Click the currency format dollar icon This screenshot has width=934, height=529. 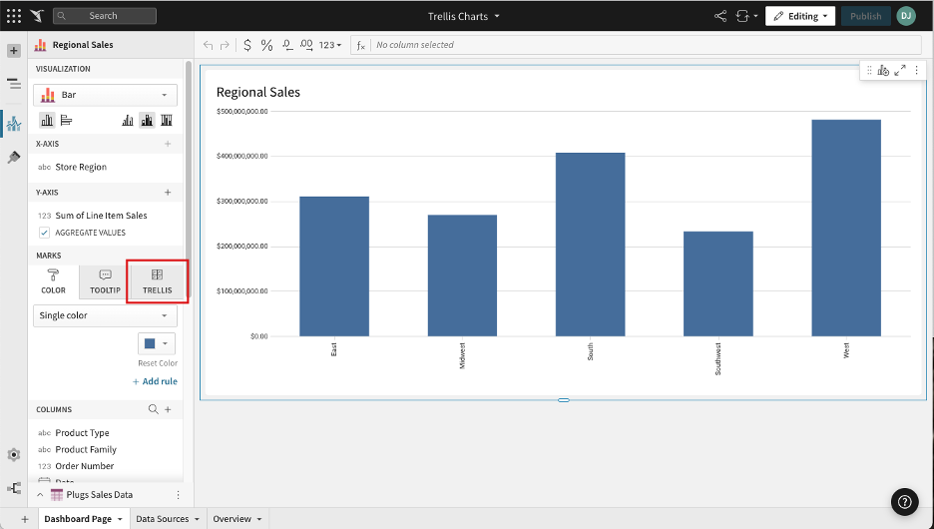pyautogui.click(x=247, y=45)
